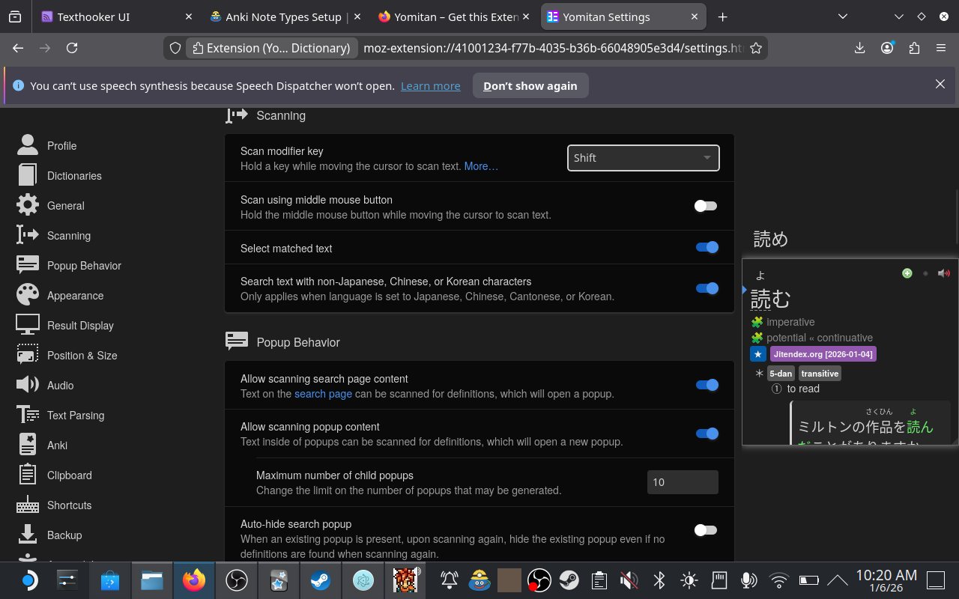Open the Anki settings section

pyautogui.click(x=57, y=445)
